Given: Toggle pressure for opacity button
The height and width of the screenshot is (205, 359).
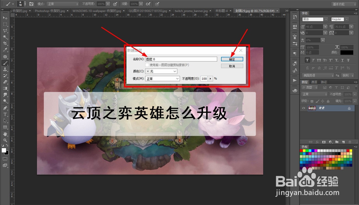Looking at the screenshot, I should [x=115, y=4].
